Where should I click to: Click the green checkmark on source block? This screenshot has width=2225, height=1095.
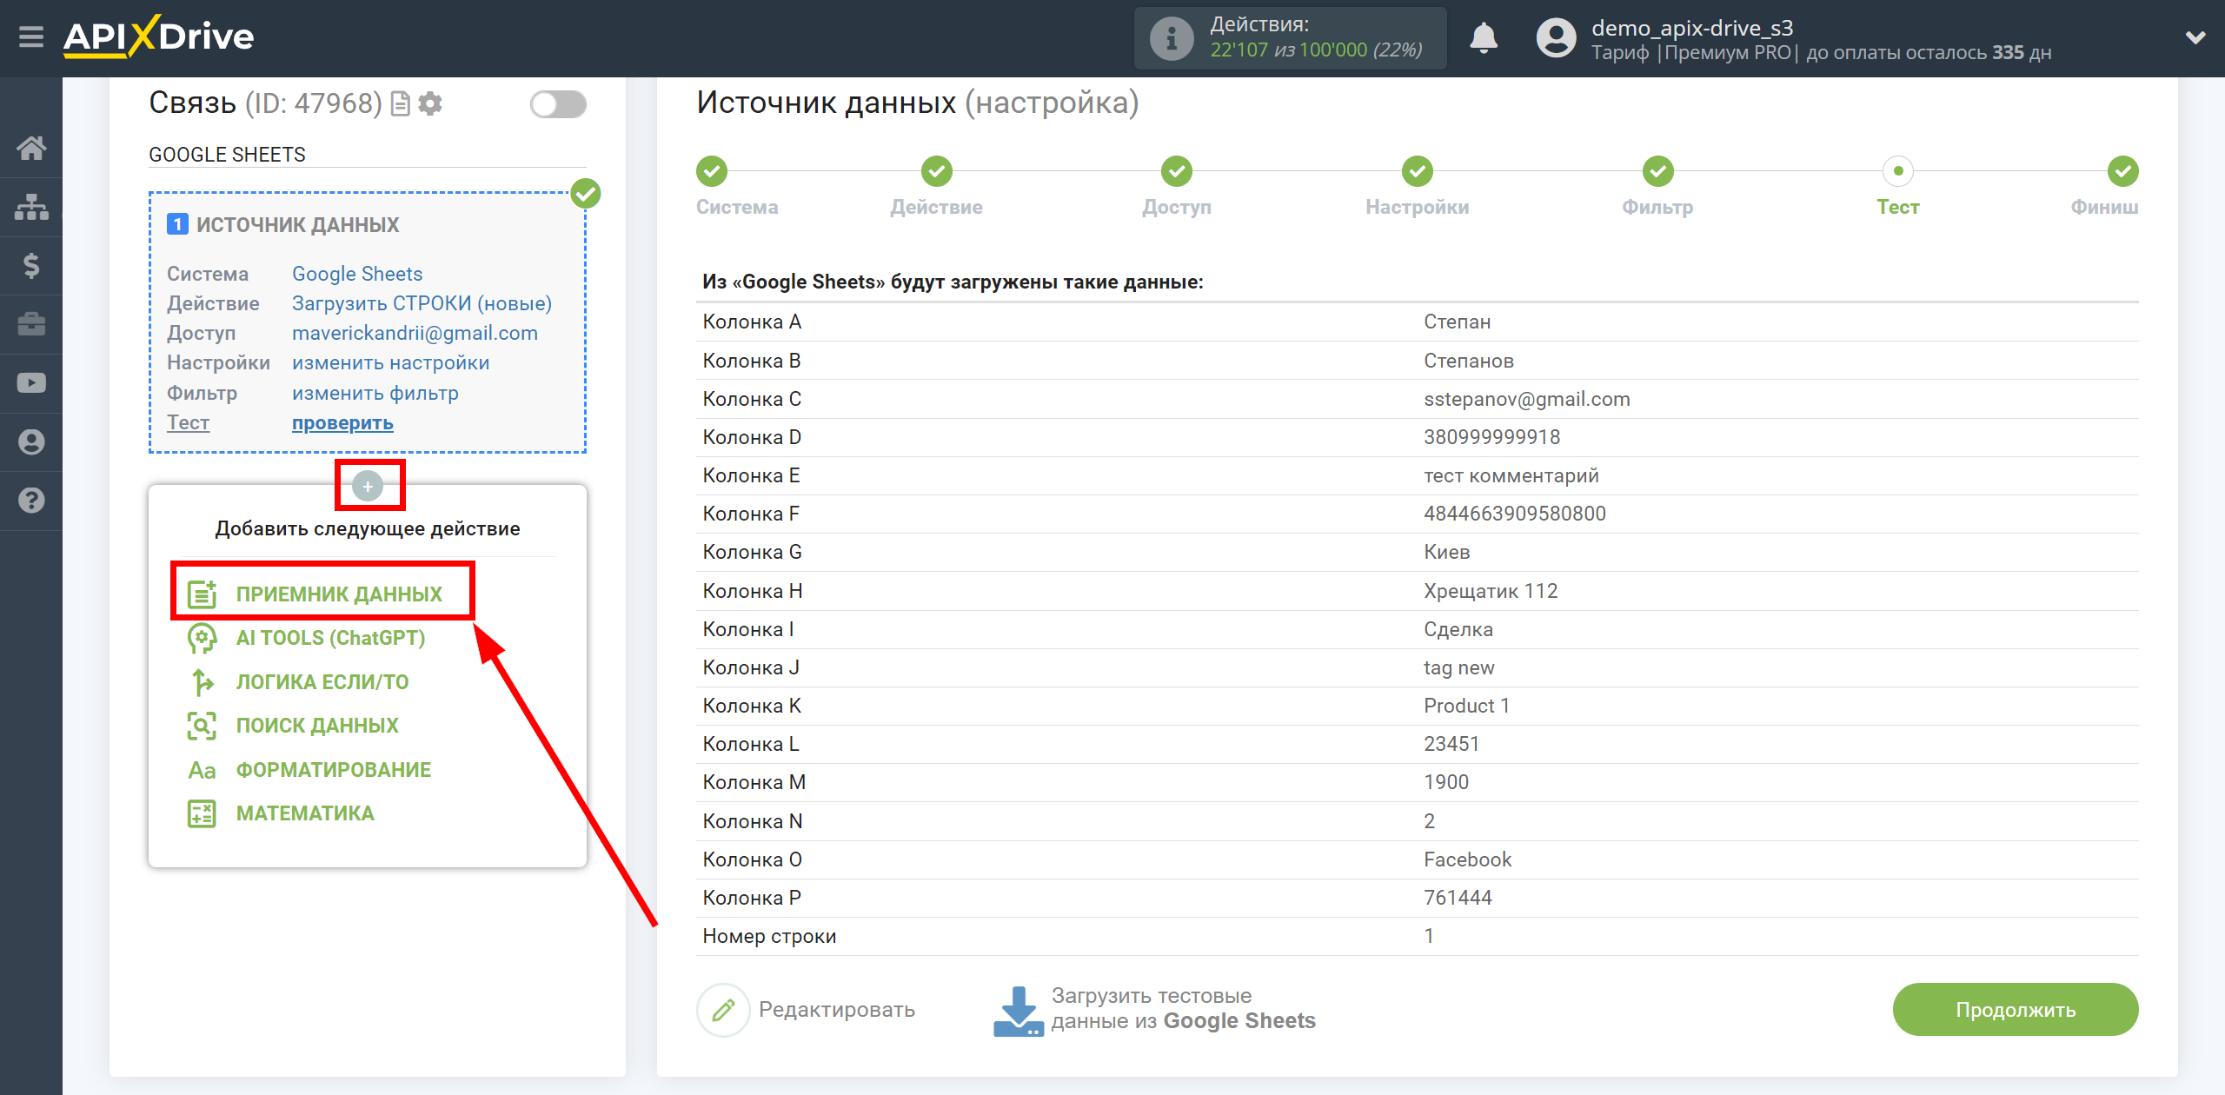click(586, 193)
